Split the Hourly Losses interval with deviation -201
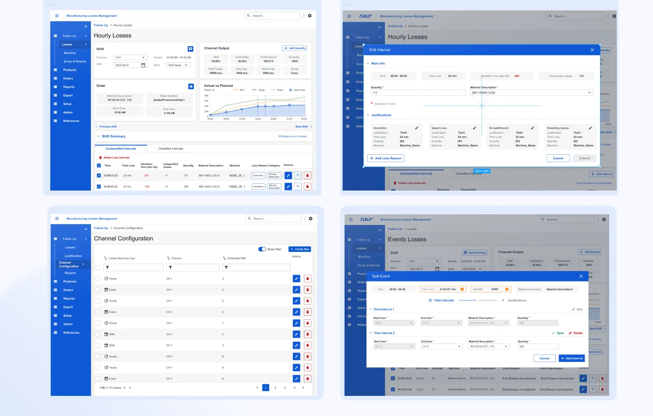Image resolution: width=653 pixels, height=416 pixels. [298, 175]
